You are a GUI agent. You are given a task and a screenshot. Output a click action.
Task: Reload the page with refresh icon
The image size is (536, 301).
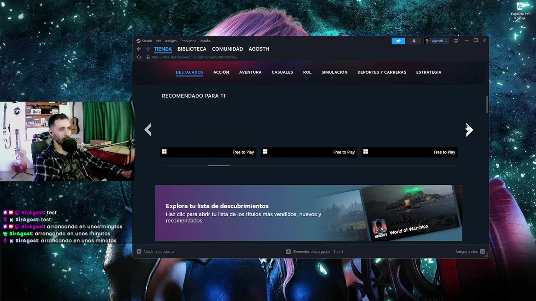click(x=139, y=57)
